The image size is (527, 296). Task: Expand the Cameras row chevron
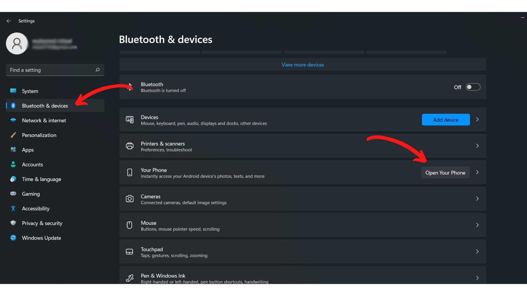coord(477,199)
